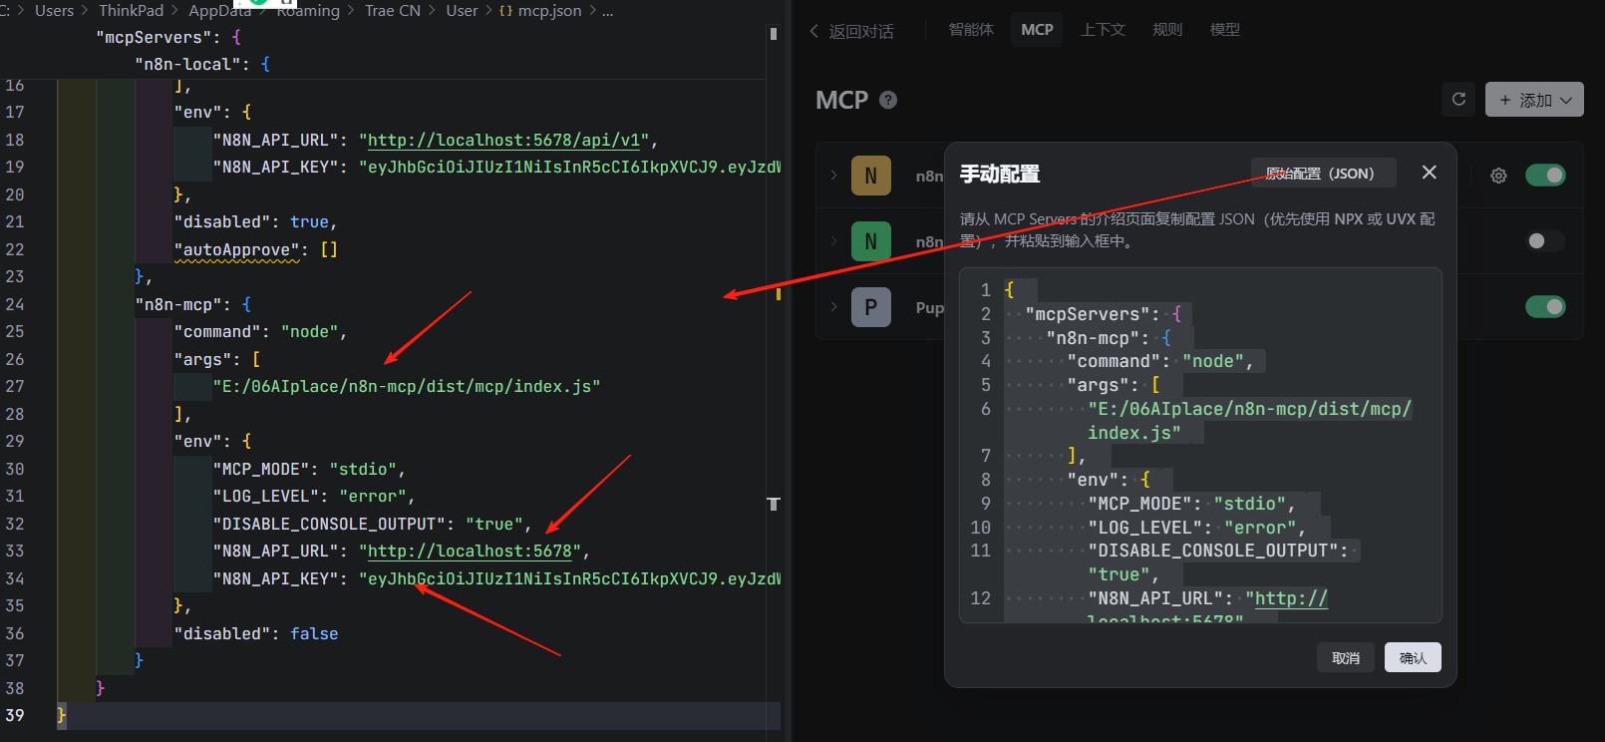The height and width of the screenshot is (742, 1605).
Task: Open the Models tab
Action: pos(1225,30)
